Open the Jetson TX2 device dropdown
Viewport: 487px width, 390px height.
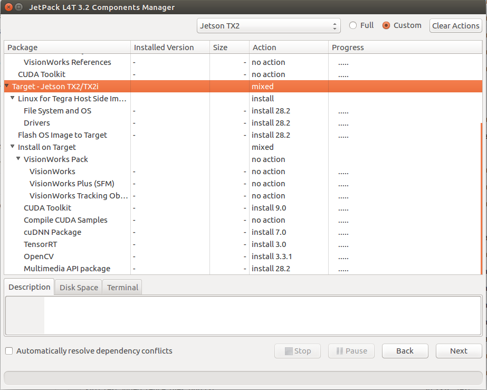(x=269, y=26)
